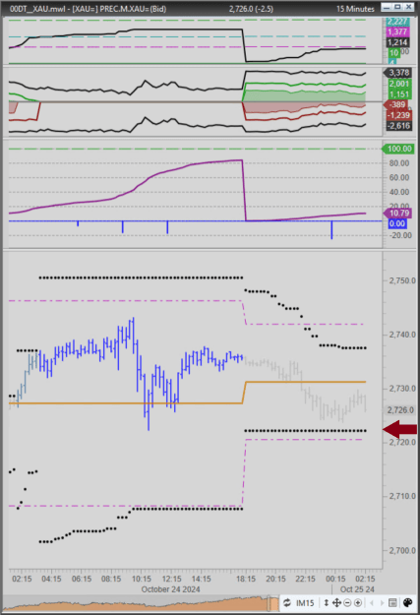The height and width of the screenshot is (615, 420).
Task: Open the IM15 interval selector
Action: coord(305,603)
